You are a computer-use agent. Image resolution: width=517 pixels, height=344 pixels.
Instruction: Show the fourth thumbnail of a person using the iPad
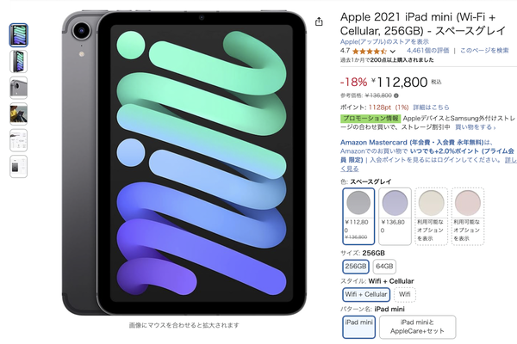tap(19, 114)
